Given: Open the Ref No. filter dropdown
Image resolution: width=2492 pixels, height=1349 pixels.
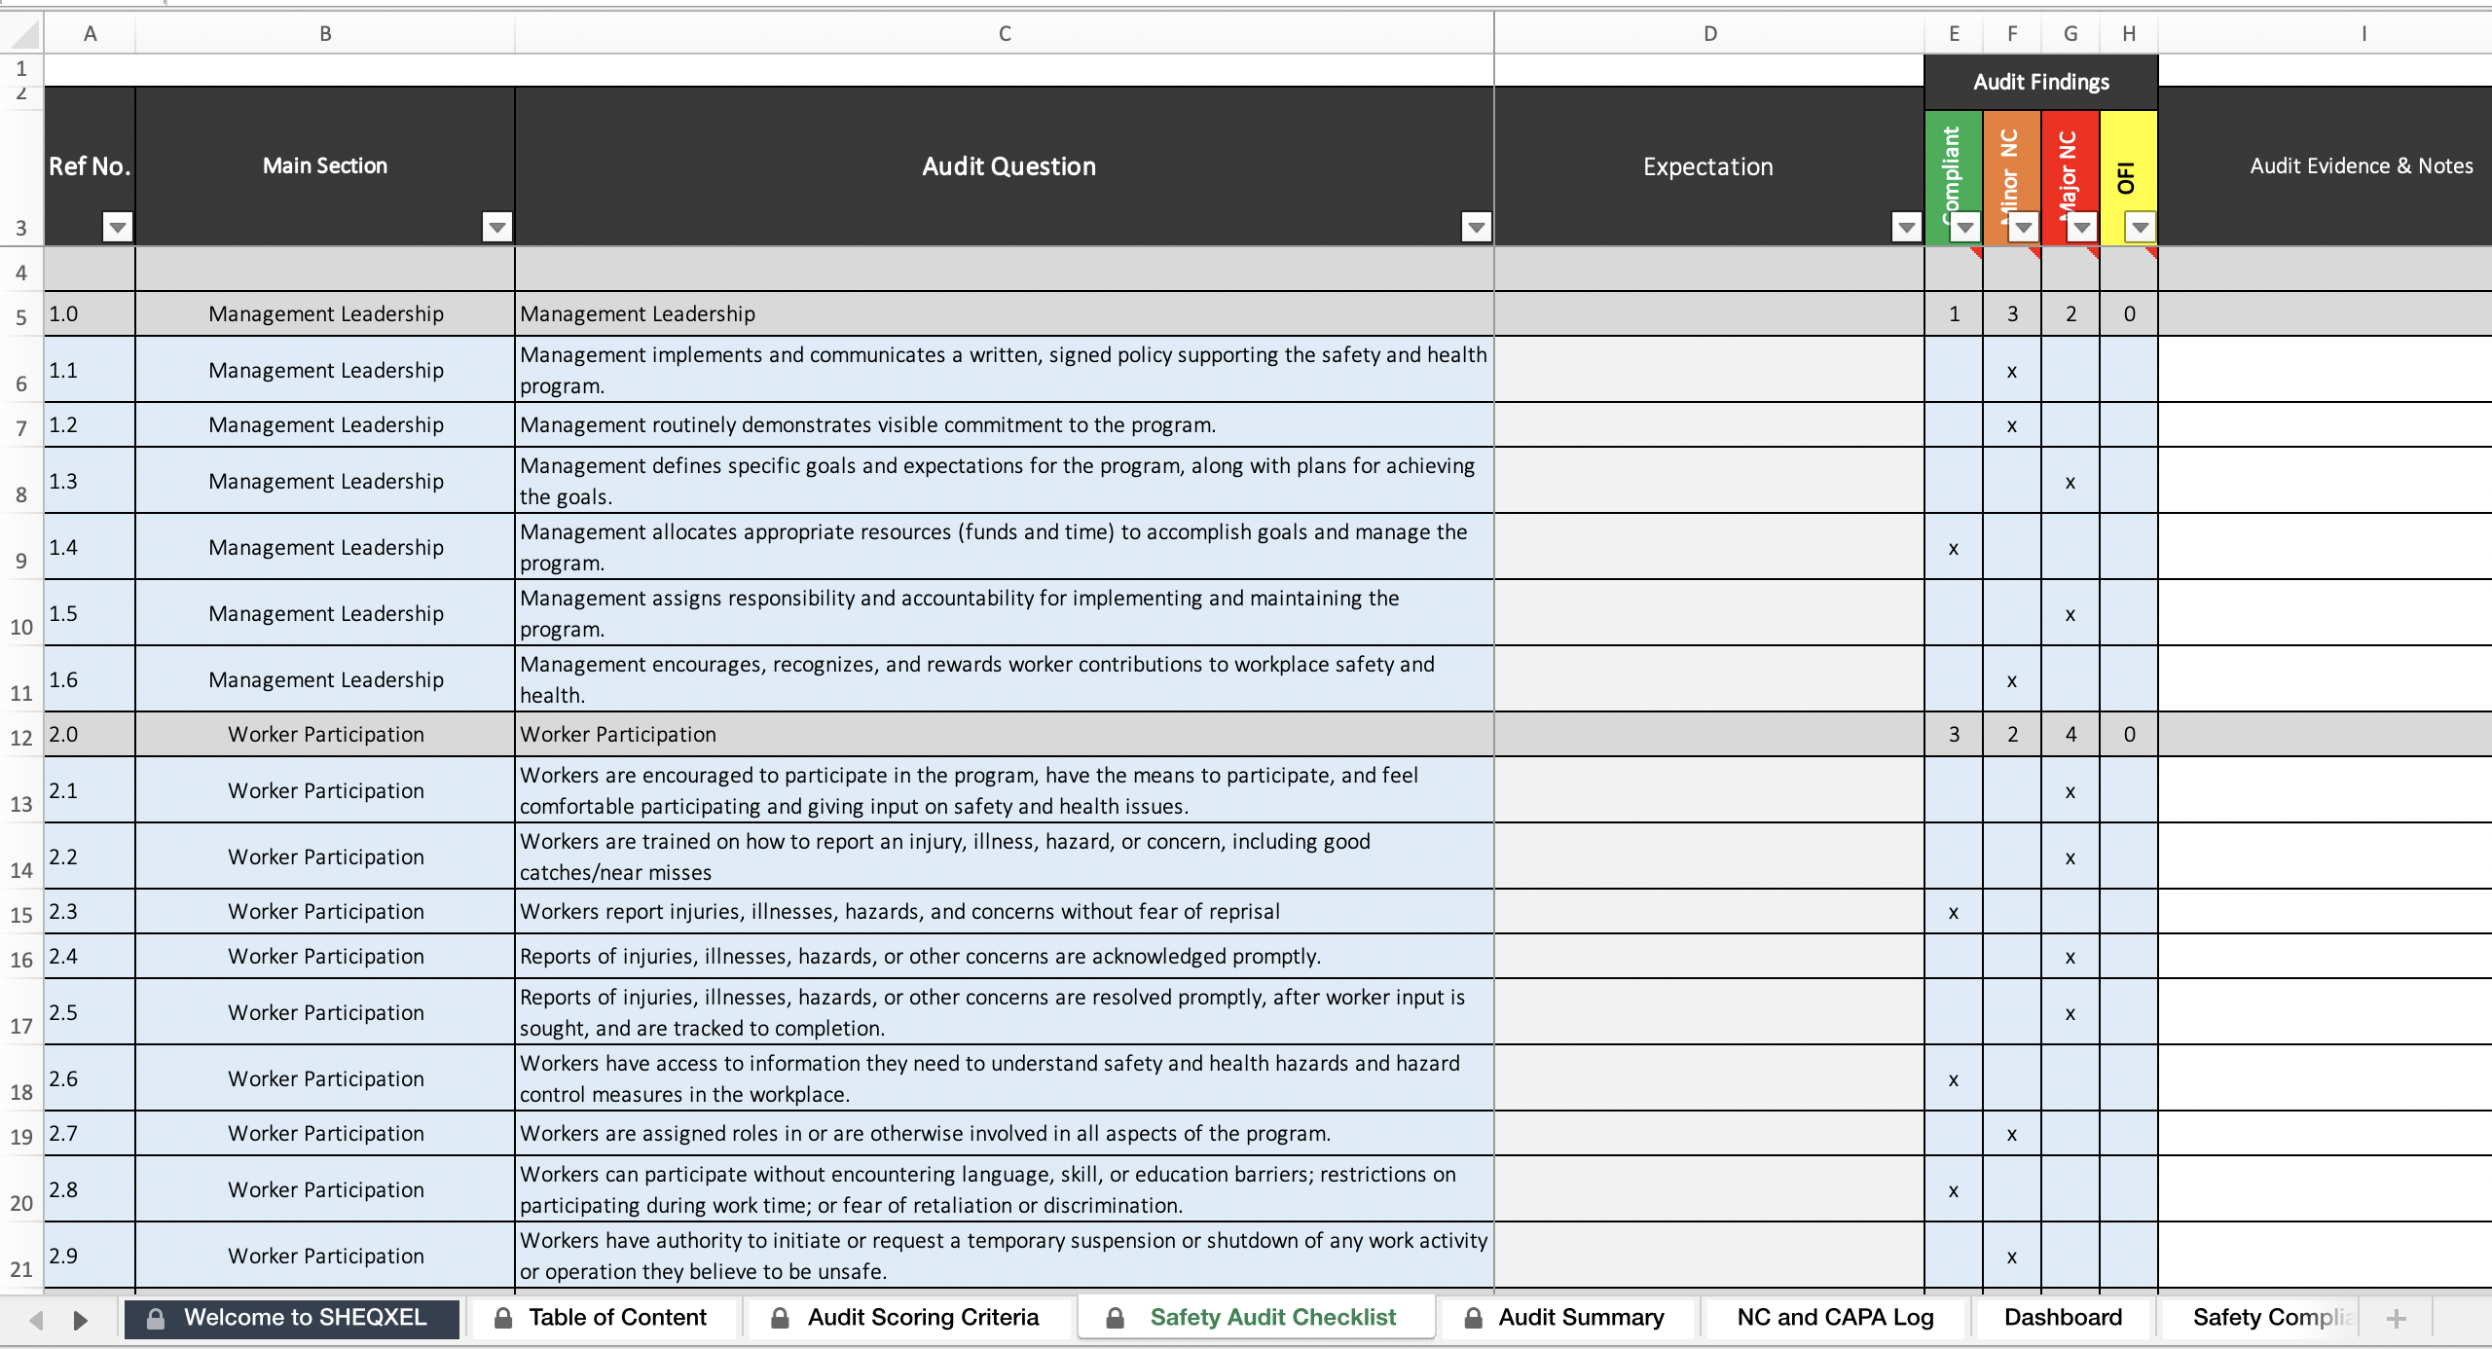Looking at the screenshot, I should (x=118, y=228).
